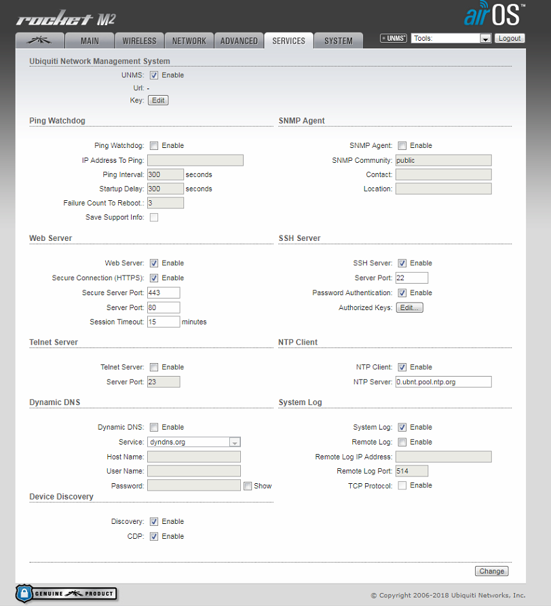Enable TCP Protocol for remote log

point(402,485)
